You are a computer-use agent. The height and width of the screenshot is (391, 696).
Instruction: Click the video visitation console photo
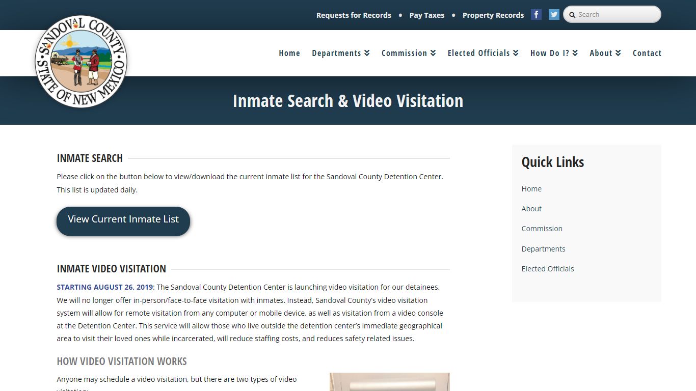[390, 382]
